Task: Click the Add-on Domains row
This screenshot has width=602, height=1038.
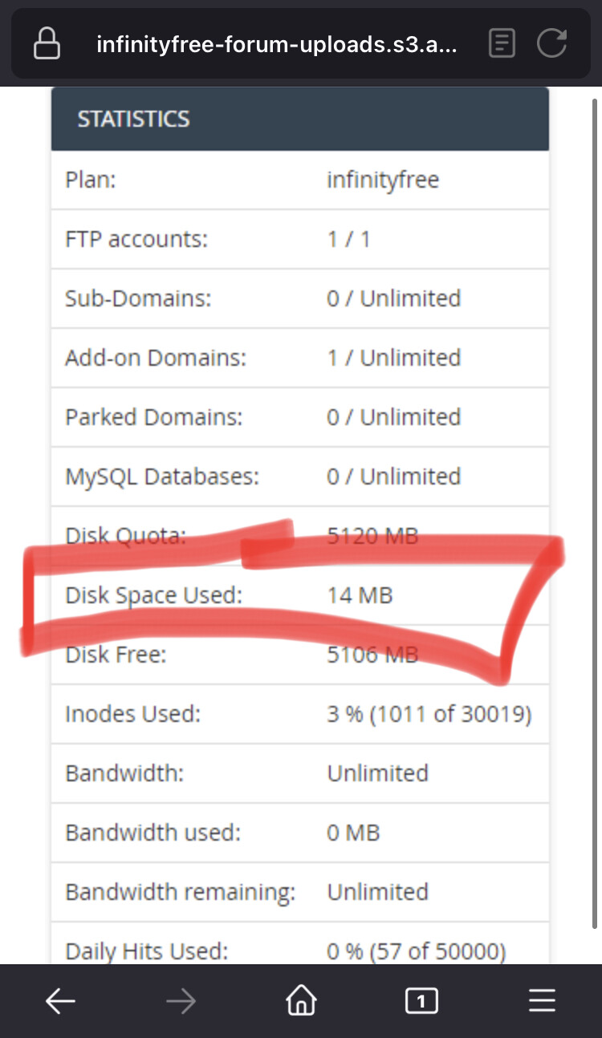Action: 300,358
